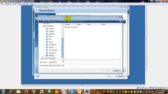Switch to VirtualBox taskbar icon

(86, 92)
